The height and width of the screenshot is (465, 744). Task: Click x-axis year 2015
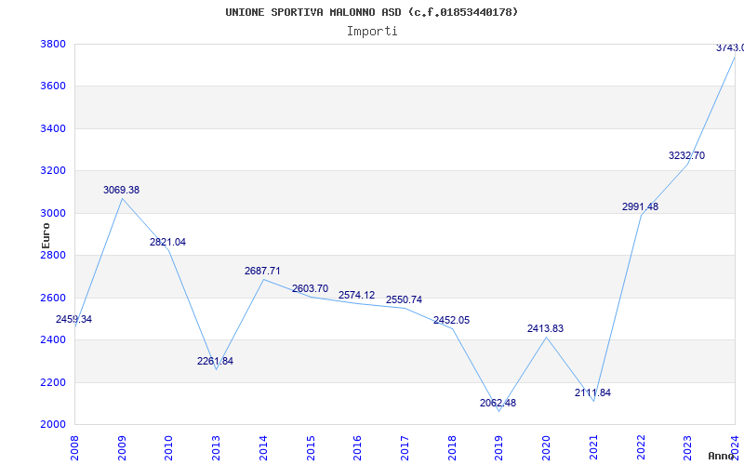coord(311,447)
